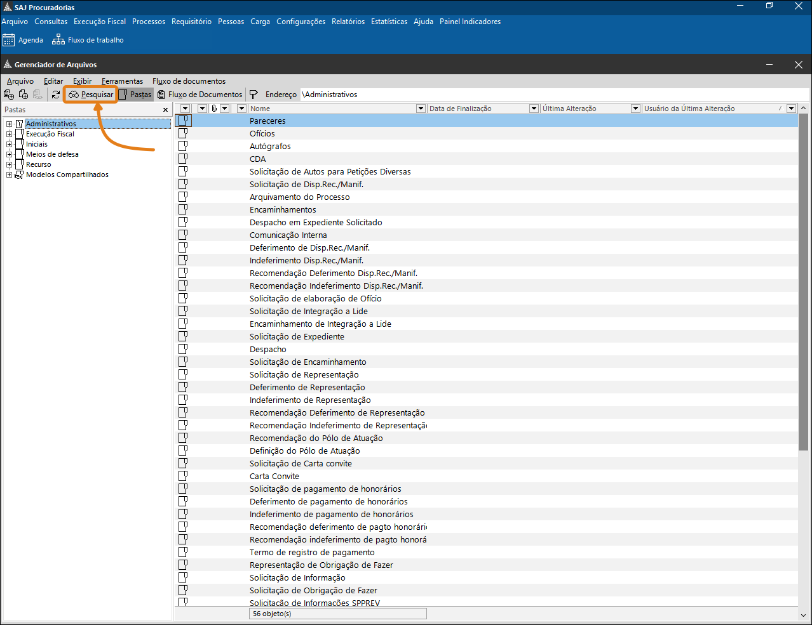Image resolution: width=812 pixels, height=625 pixels.
Task: Click the Endereço signpost icon
Action: pyautogui.click(x=254, y=95)
